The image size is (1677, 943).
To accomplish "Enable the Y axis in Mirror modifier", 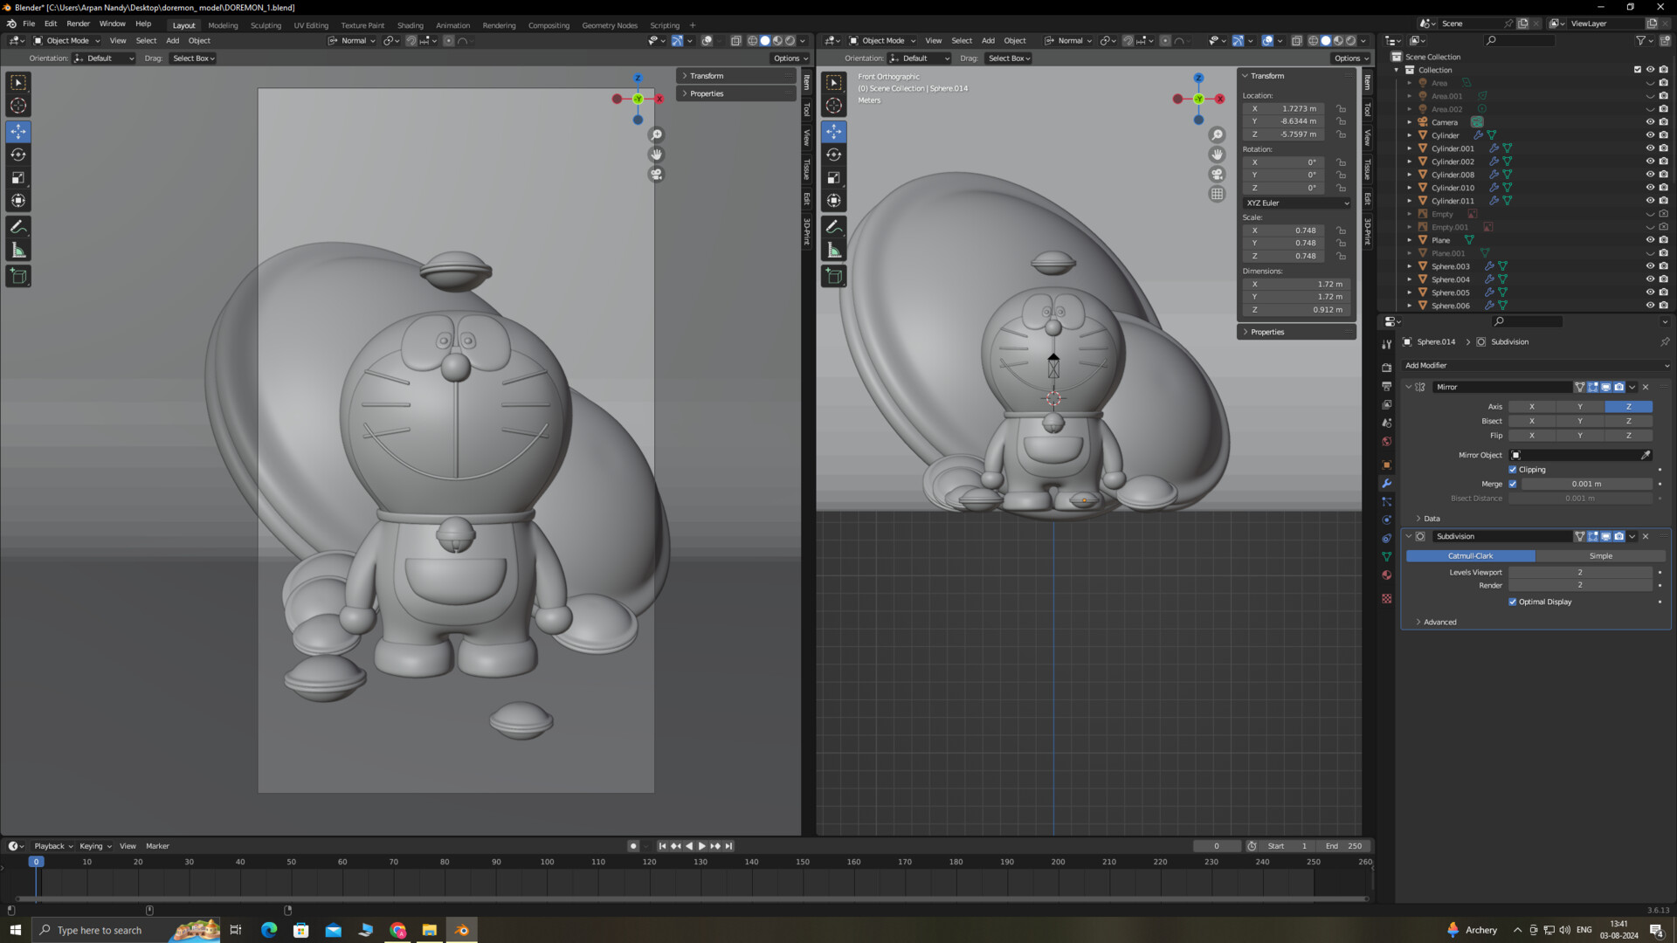I will pyautogui.click(x=1579, y=407).
